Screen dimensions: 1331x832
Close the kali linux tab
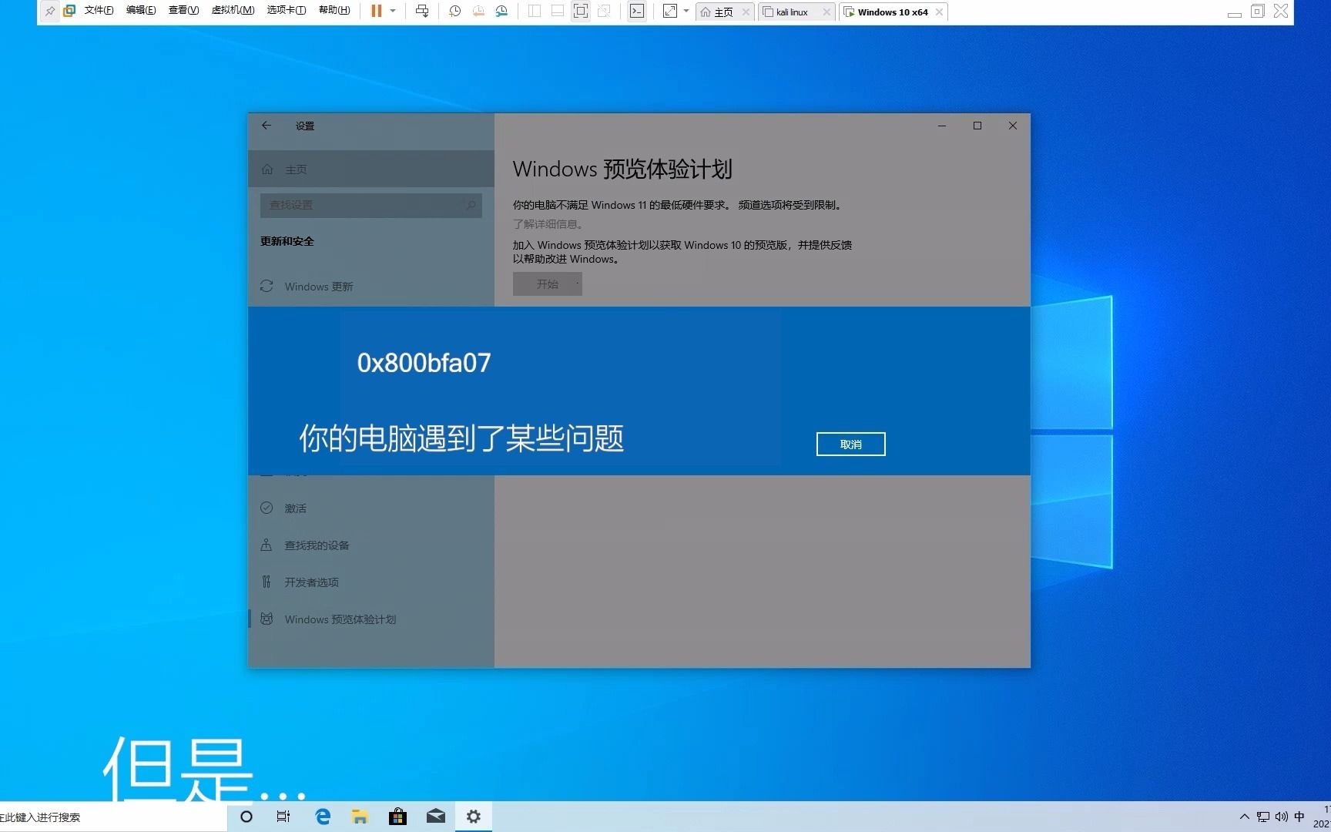[826, 12]
